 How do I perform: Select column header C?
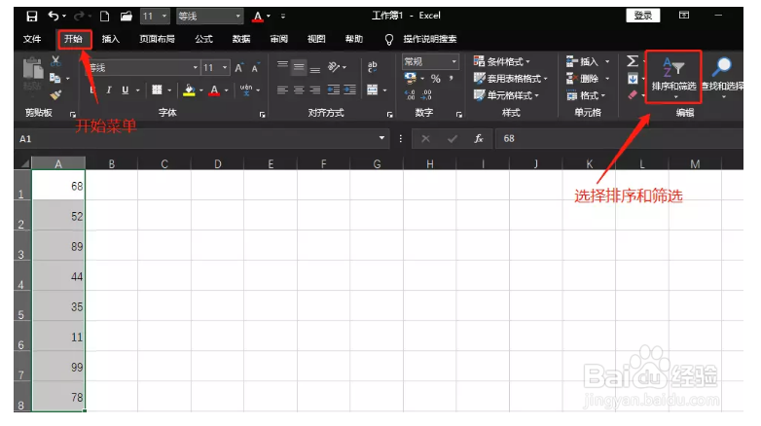(164, 164)
